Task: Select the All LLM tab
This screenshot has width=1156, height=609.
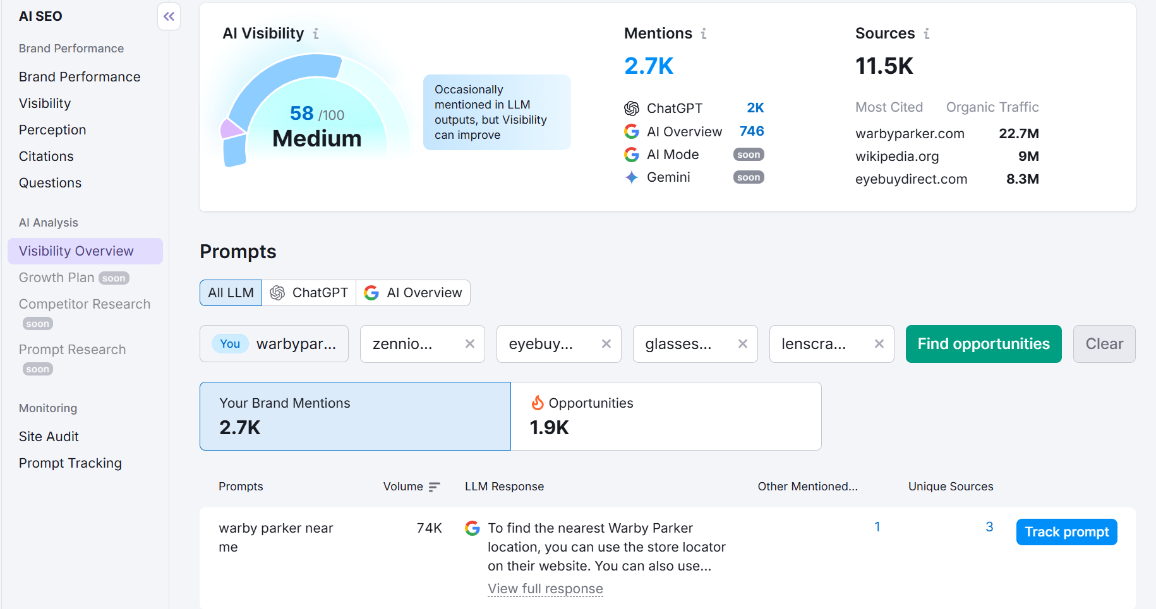Action: [231, 293]
